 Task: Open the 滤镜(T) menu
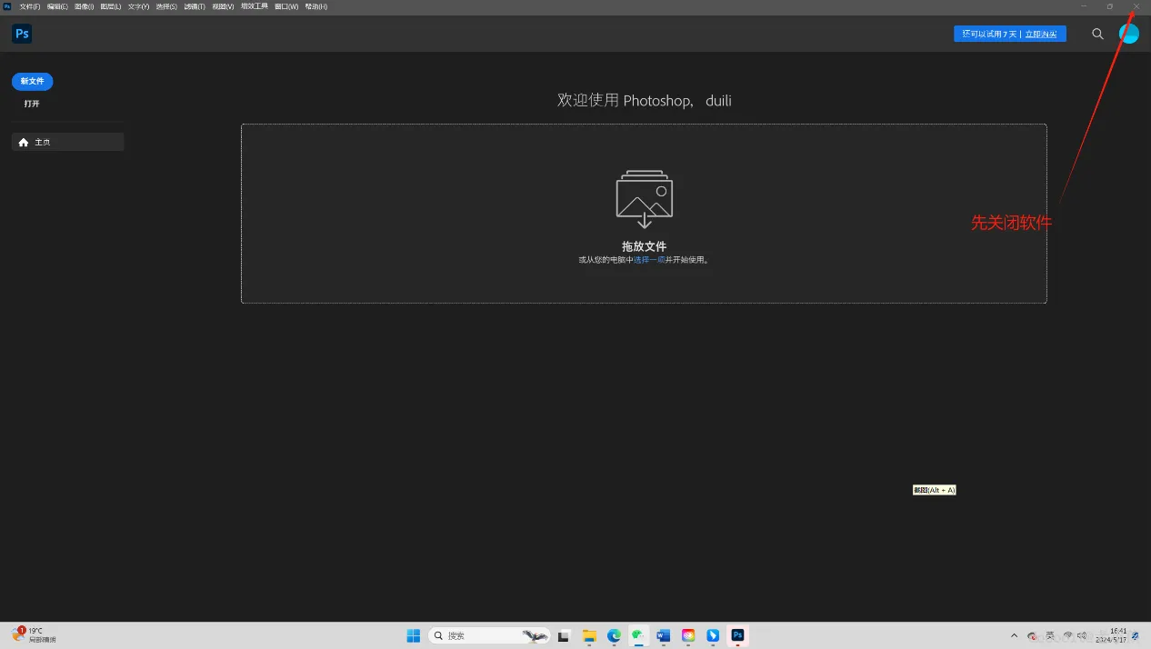click(195, 6)
